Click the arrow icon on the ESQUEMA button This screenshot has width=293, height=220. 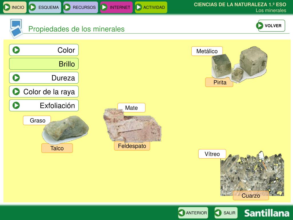[33, 7]
